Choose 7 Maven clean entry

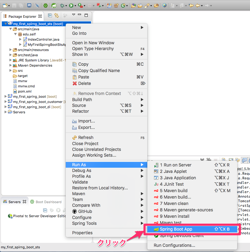click(192, 203)
